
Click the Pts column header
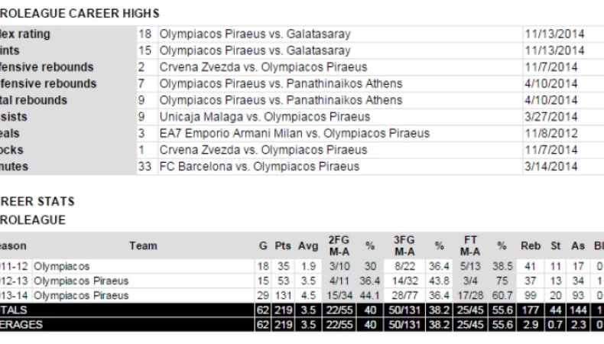[283, 246]
